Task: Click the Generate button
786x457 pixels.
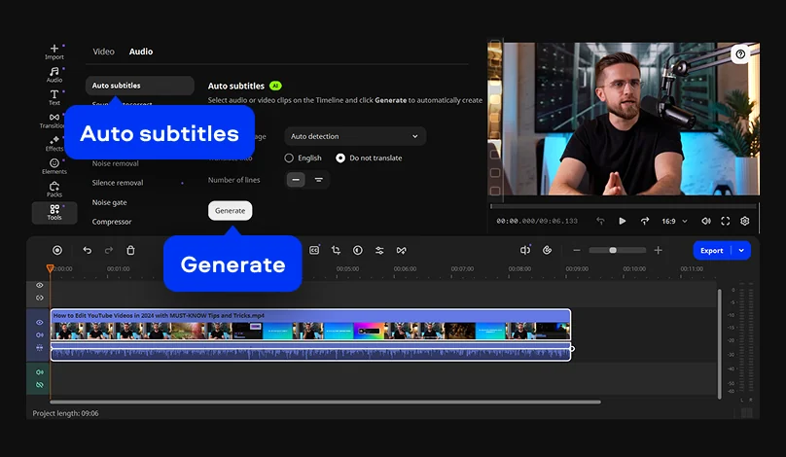Action: point(230,210)
